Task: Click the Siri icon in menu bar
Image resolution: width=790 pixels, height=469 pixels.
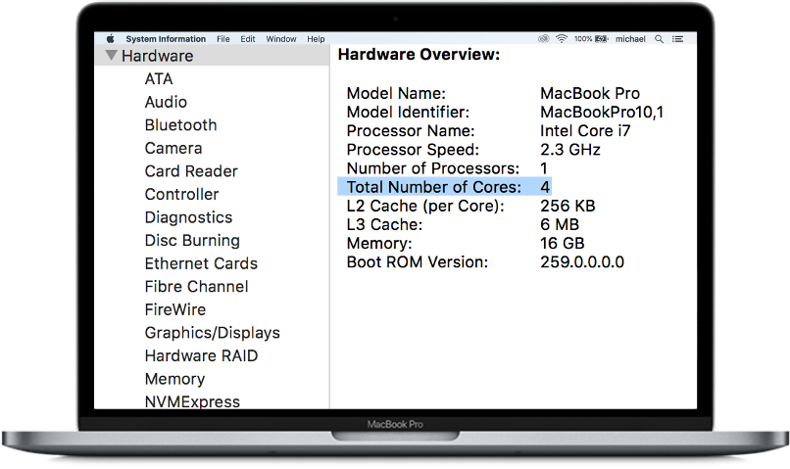Action: (543, 39)
